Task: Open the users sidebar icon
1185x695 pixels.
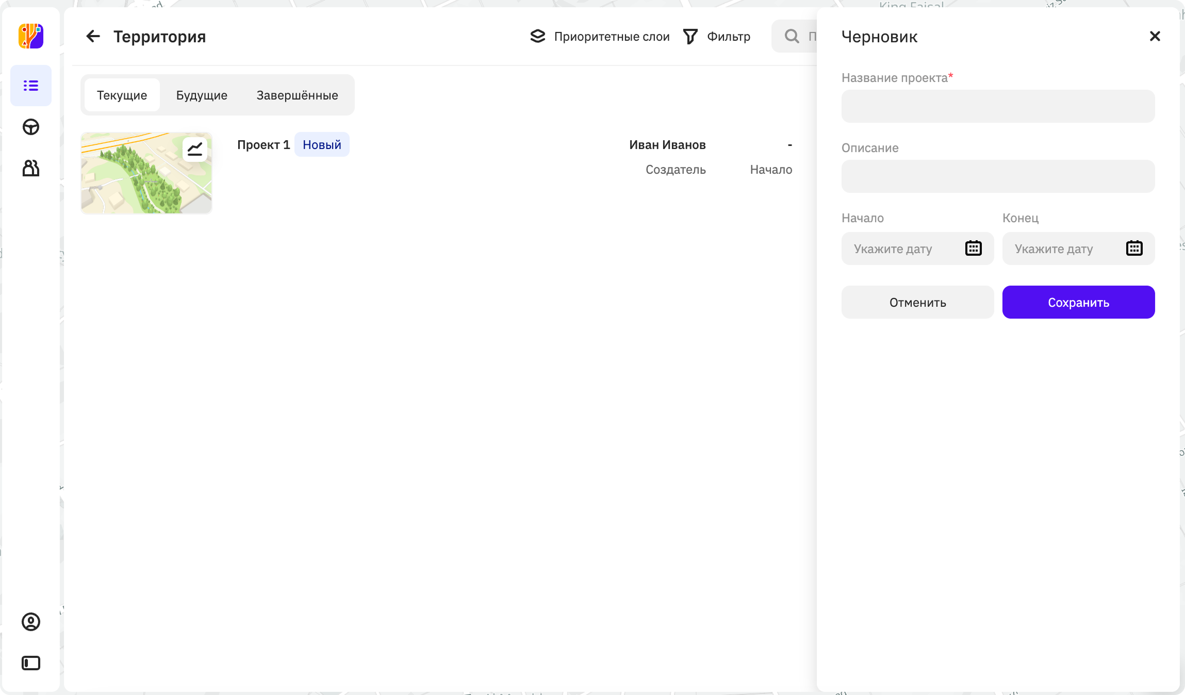Action: tap(31, 168)
